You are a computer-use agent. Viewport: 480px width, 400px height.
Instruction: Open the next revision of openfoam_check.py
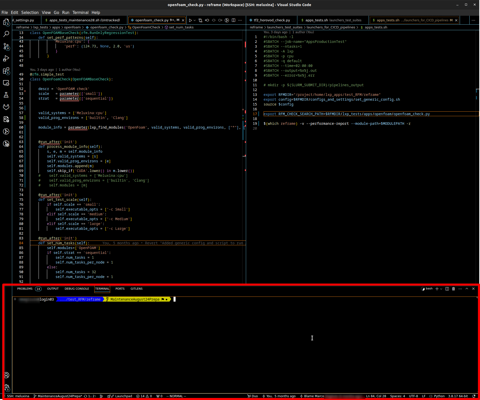220,20
